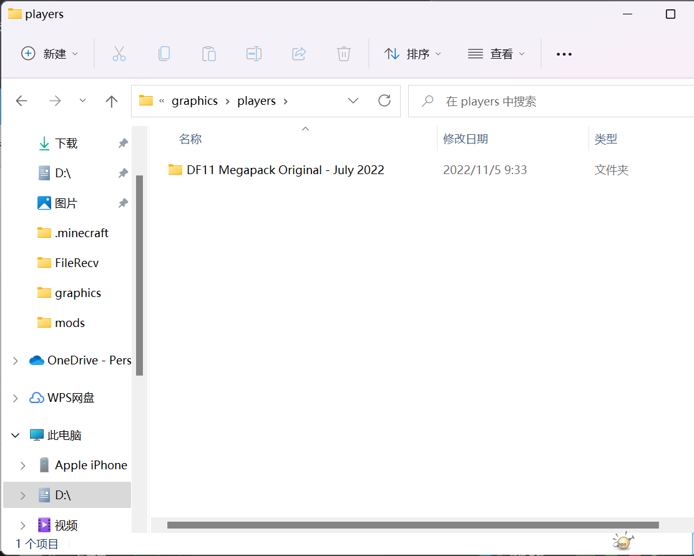Open the three-dots more options menu

564,54
